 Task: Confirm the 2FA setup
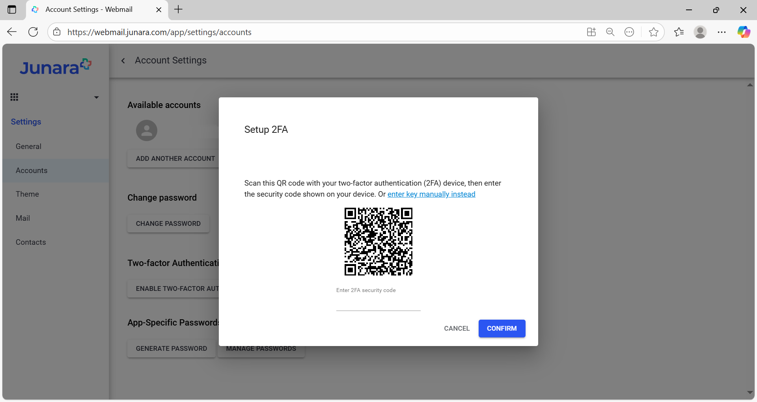point(502,328)
